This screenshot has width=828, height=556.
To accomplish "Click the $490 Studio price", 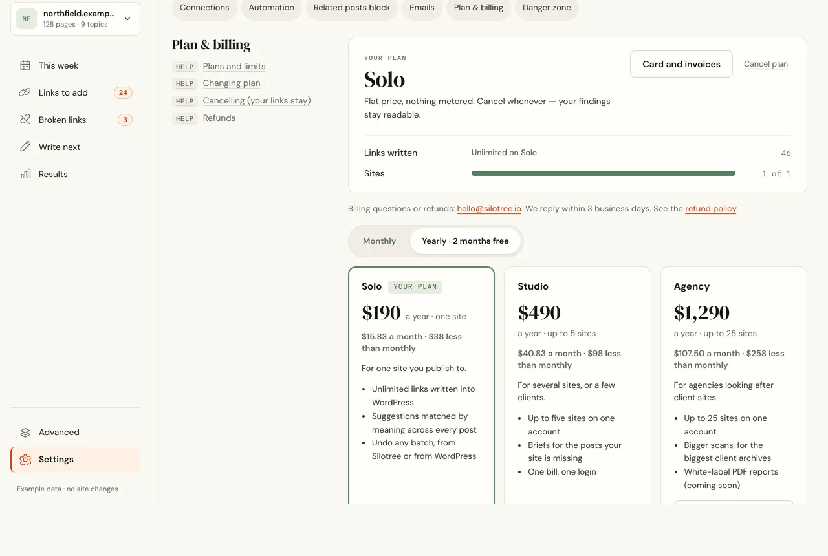I will pos(539,313).
